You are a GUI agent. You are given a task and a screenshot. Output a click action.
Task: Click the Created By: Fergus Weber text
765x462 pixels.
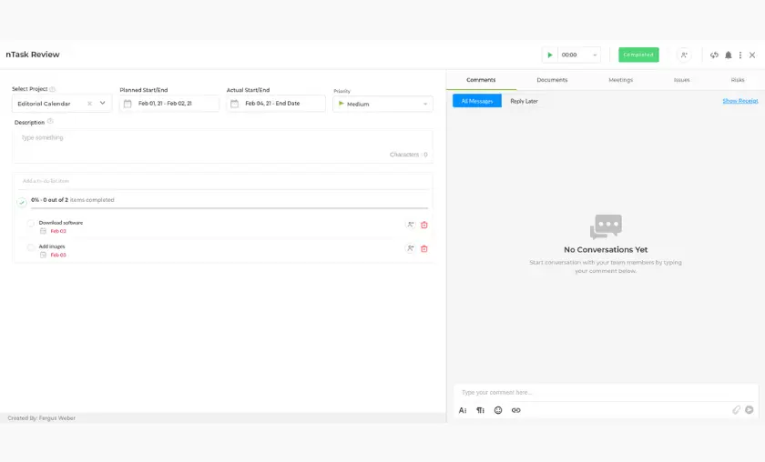click(42, 418)
